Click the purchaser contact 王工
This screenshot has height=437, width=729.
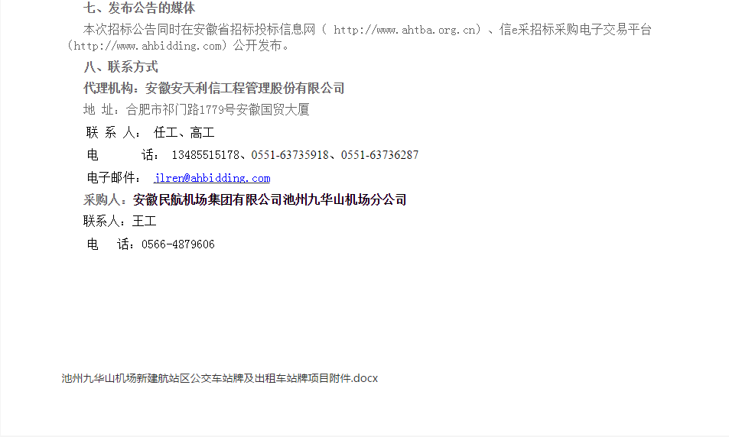(x=145, y=221)
